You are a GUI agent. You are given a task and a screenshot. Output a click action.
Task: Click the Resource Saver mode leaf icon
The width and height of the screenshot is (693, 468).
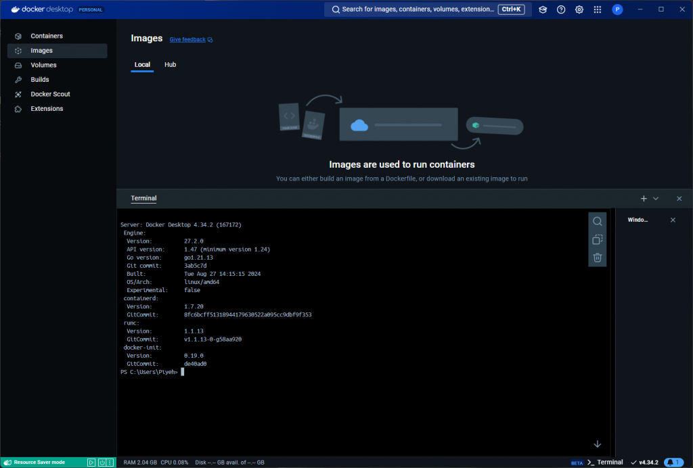coord(8,463)
